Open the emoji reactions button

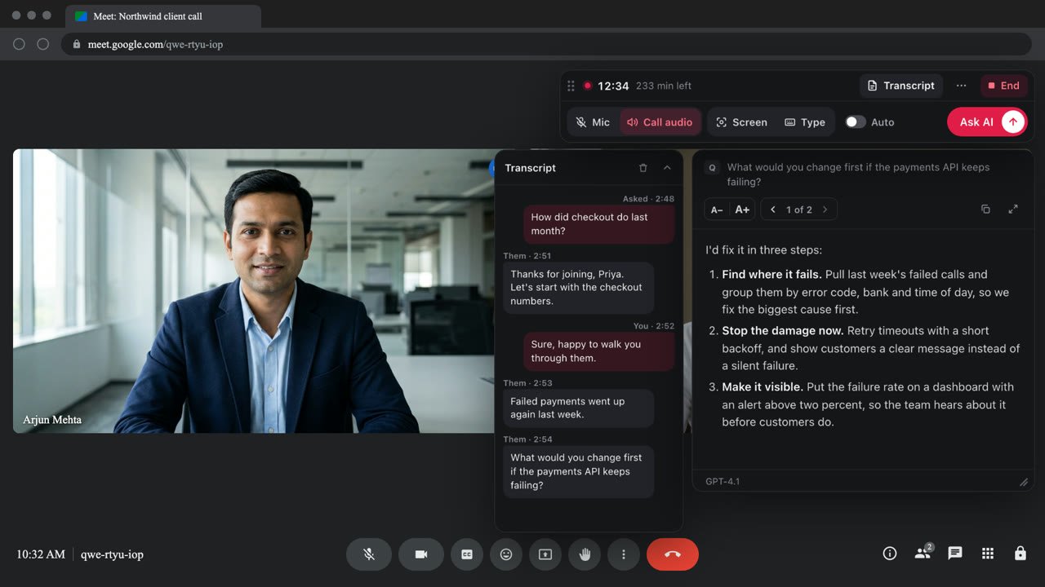click(x=506, y=554)
